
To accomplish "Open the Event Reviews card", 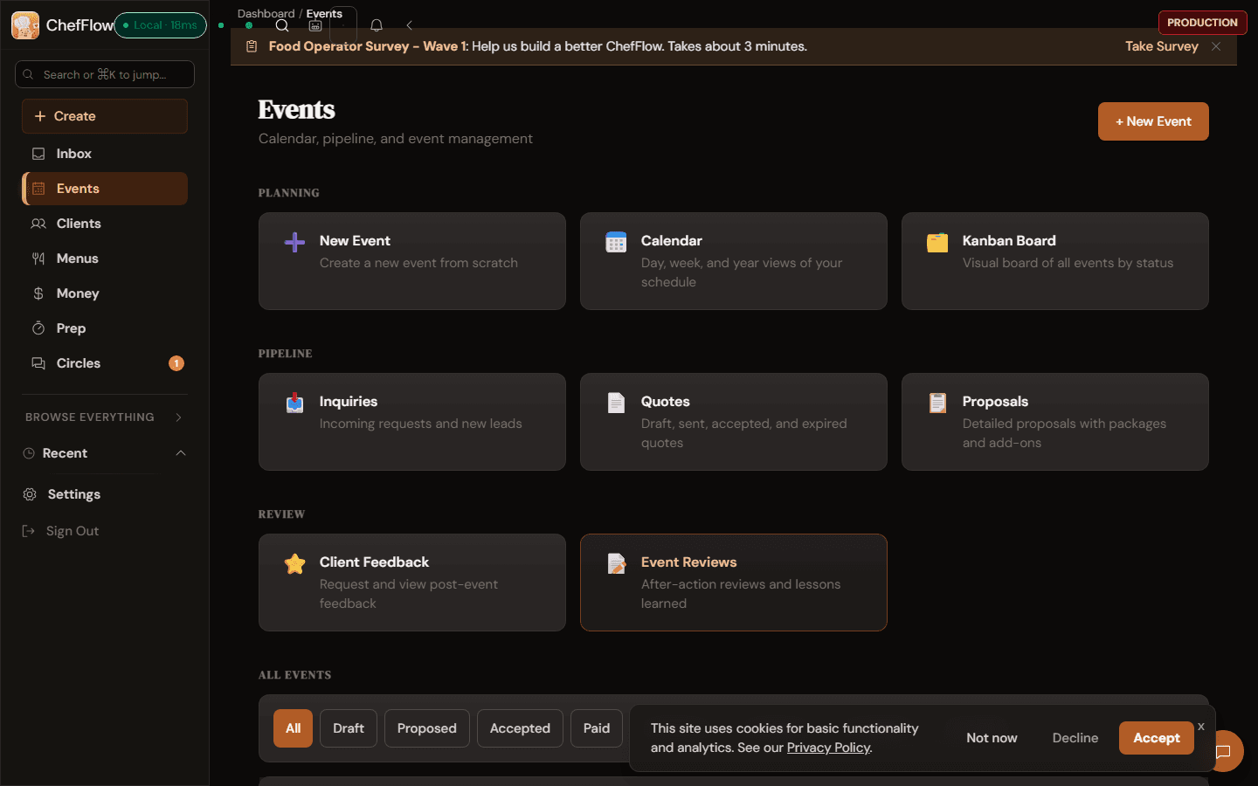I will point(734,583).
